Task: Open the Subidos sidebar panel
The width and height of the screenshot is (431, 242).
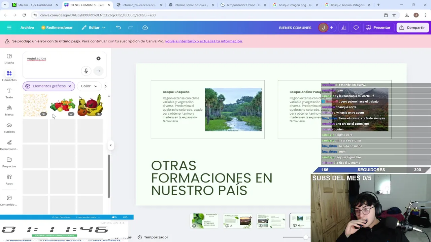Action: click(9, 128)
